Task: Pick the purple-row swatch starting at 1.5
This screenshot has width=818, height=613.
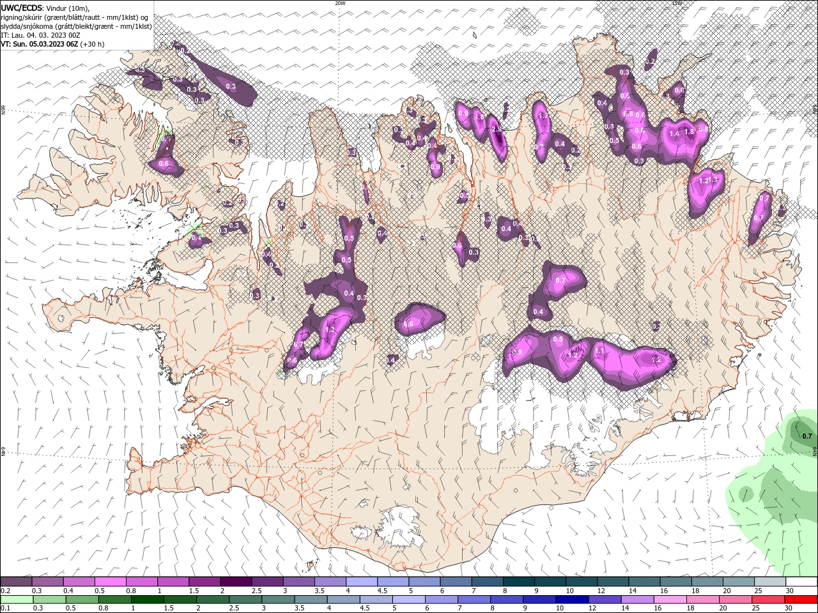Action: coord(204,582)
